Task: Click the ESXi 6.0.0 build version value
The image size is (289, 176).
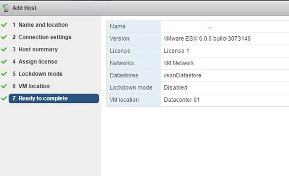Action: pyautogui.click(x=207, y=39)
